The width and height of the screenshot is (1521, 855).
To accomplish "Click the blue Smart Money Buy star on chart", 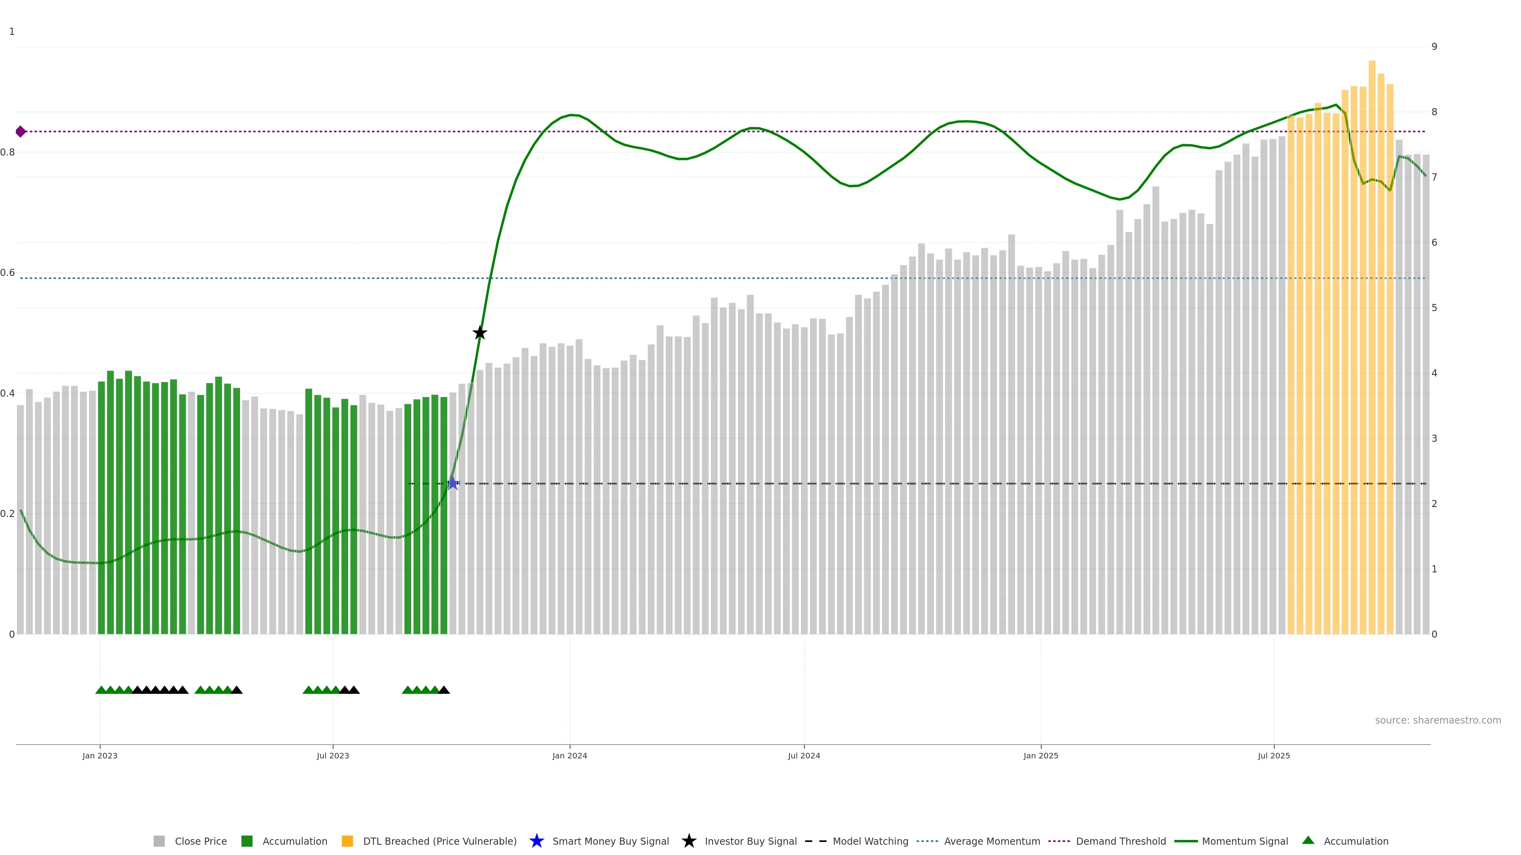I will coord(452,483).
